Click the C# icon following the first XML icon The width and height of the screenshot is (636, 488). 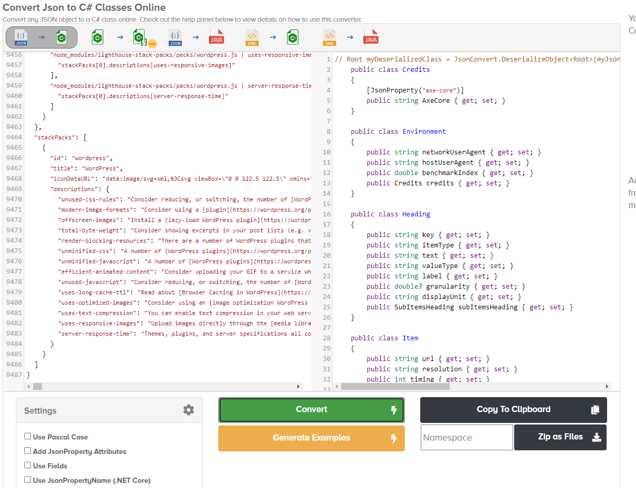293,37
